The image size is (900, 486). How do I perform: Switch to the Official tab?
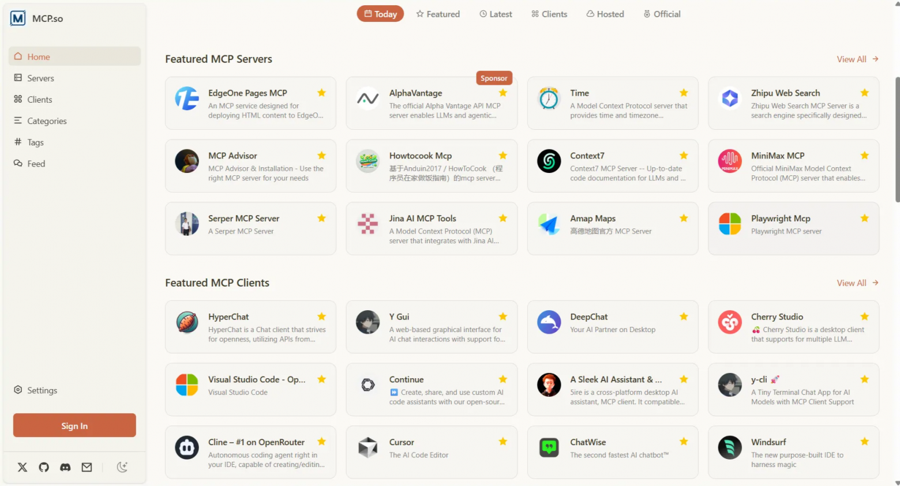(x=662, y=14)
